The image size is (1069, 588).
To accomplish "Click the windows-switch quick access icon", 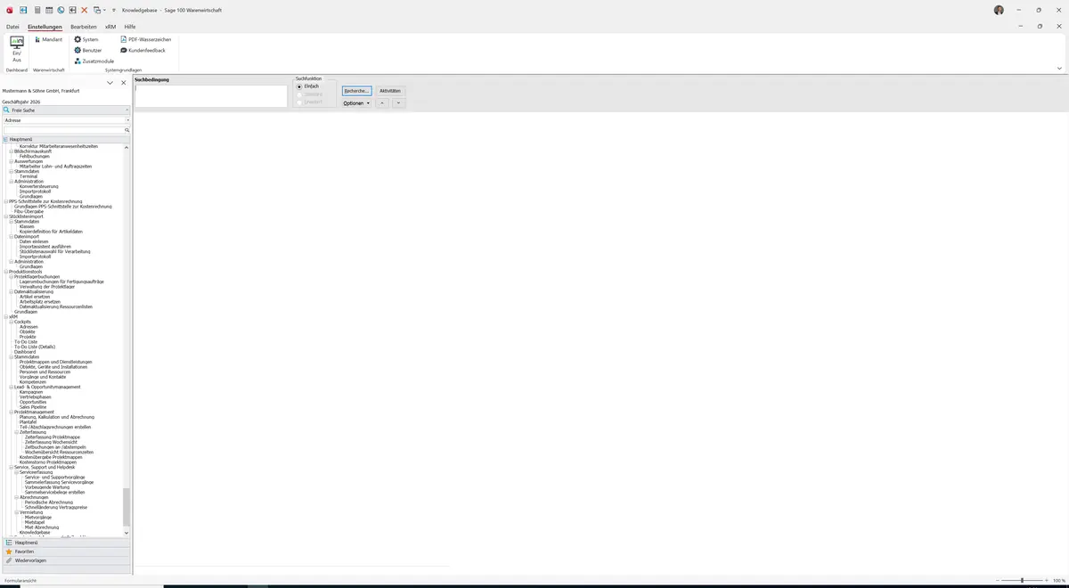I will point(96,10).
